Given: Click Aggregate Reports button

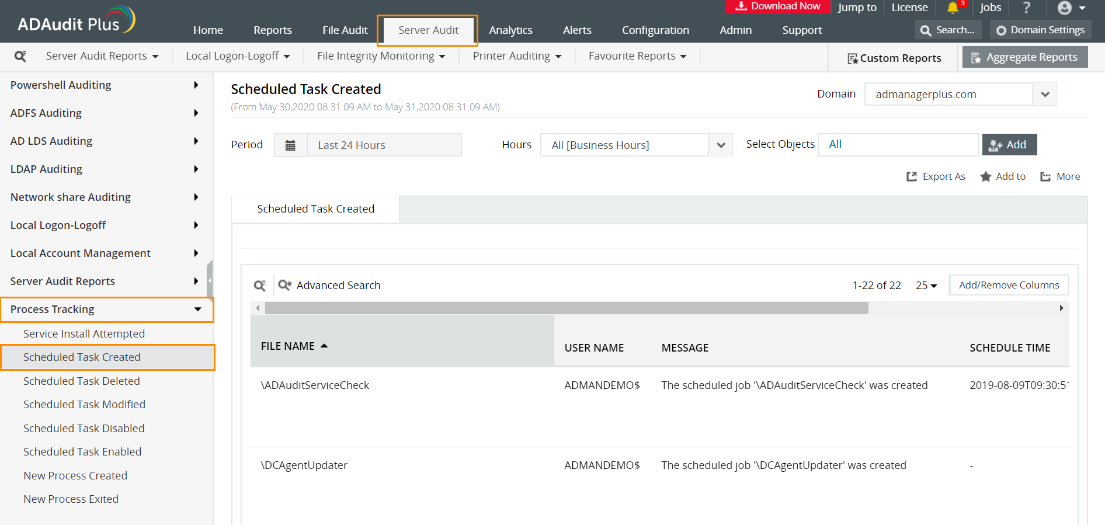Looking at the screenshot, I should coord(1025,57).
